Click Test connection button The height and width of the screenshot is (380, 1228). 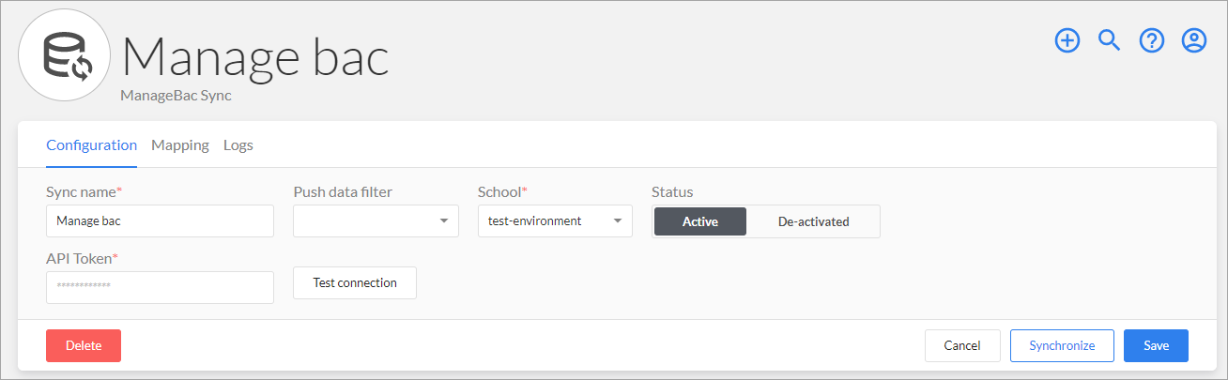(355, 282)
